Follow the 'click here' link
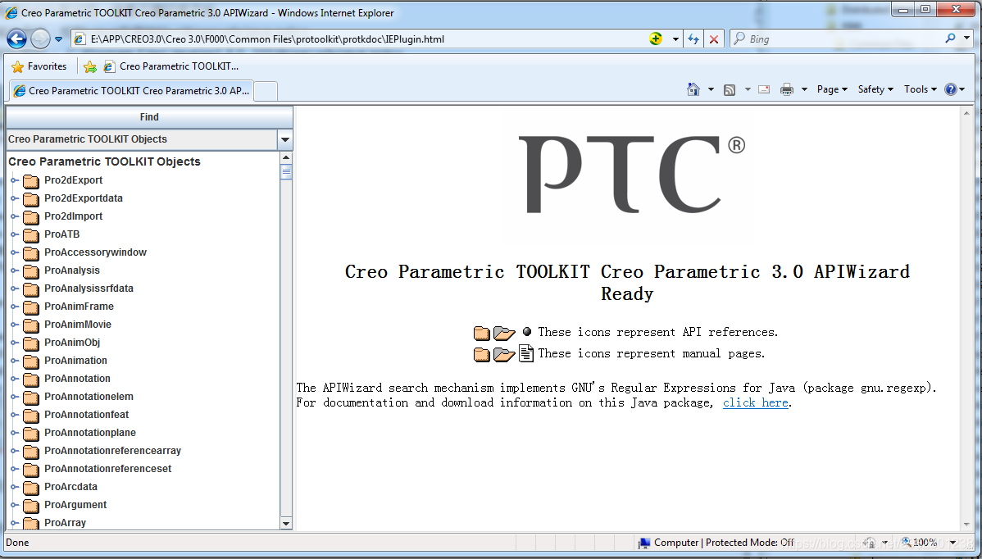Image resolution: width=982 pixels, height=559 pixels. 755,402
